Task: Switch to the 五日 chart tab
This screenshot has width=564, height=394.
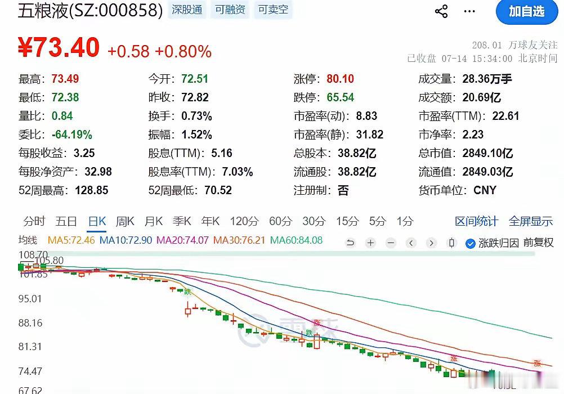Action: click(66, 221)
